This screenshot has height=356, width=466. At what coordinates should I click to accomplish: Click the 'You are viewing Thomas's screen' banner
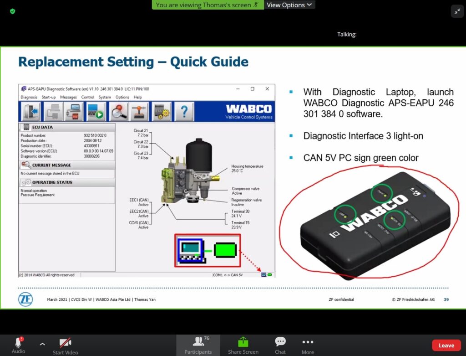[x=208, y=5]
